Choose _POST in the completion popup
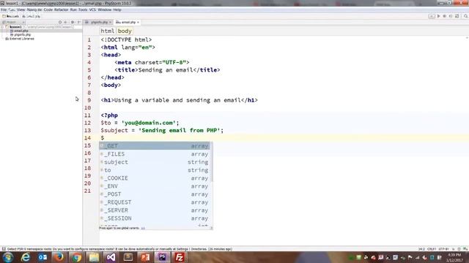The image size is (469, 263). coord(155,194)
